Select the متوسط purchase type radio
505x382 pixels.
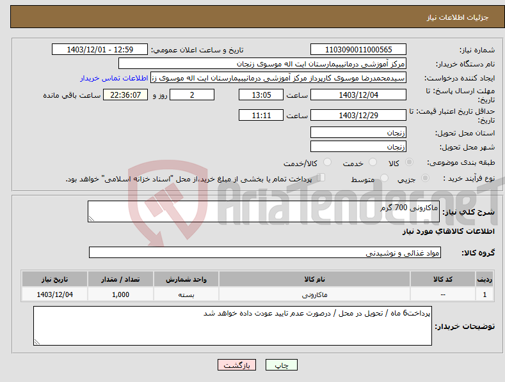(x=384, y=178)
